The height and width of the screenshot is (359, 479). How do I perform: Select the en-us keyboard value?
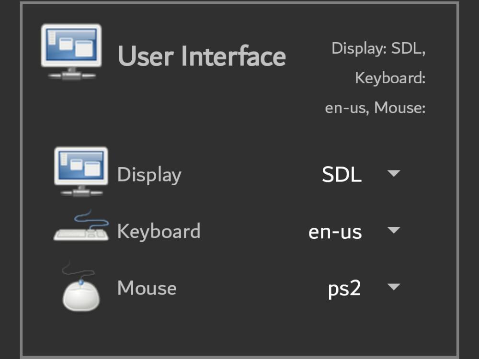point(335,232)
